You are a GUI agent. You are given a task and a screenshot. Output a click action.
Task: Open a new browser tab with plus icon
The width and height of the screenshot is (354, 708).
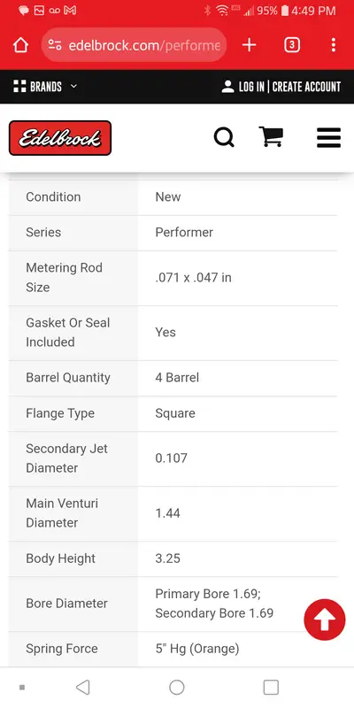(249, 45)
